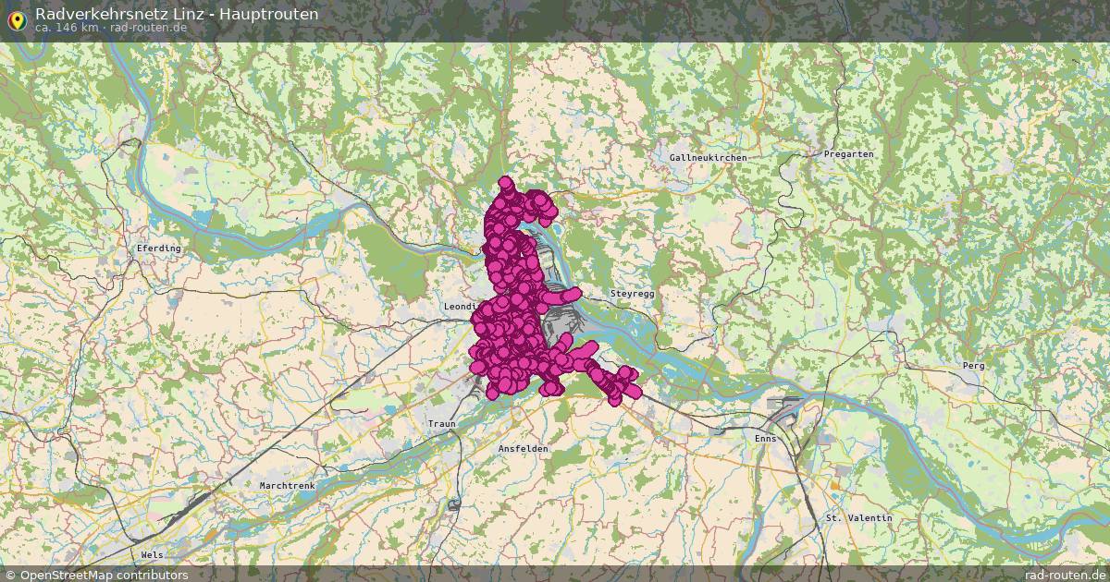Viewport: 1110px width, 582px height.
Task: Select the Enns town label
Action: pos(765,439)
